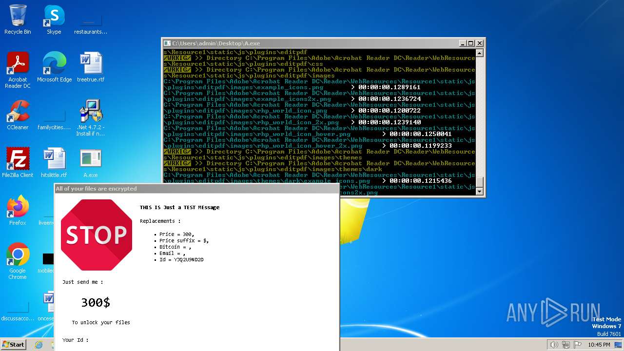Click console scrollbar up arrow
The width and height of the screenshot is (624, 351).
coord(479,53)
